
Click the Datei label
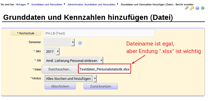(37, 69)
